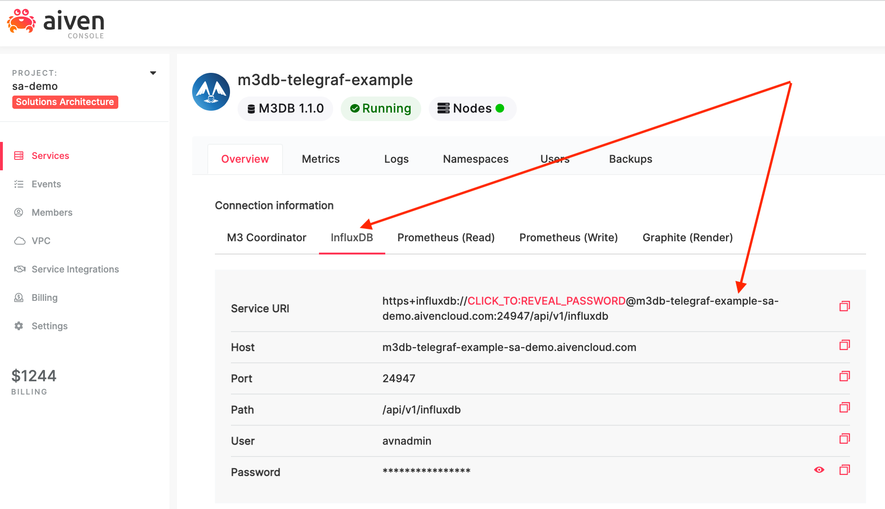Screen dimensions: 885x509
Task: Open the VPC section
Action: (x=41, y=241)
